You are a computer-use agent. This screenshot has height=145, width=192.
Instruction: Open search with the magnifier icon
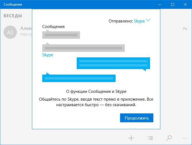click(169, 138)
